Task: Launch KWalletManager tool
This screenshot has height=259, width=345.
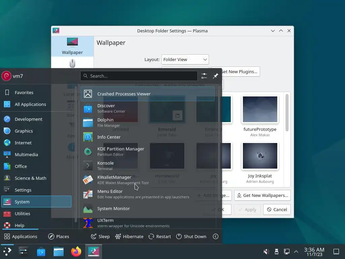Action: point(148,180)
